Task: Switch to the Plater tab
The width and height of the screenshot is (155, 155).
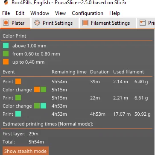Action: [15, 23]
